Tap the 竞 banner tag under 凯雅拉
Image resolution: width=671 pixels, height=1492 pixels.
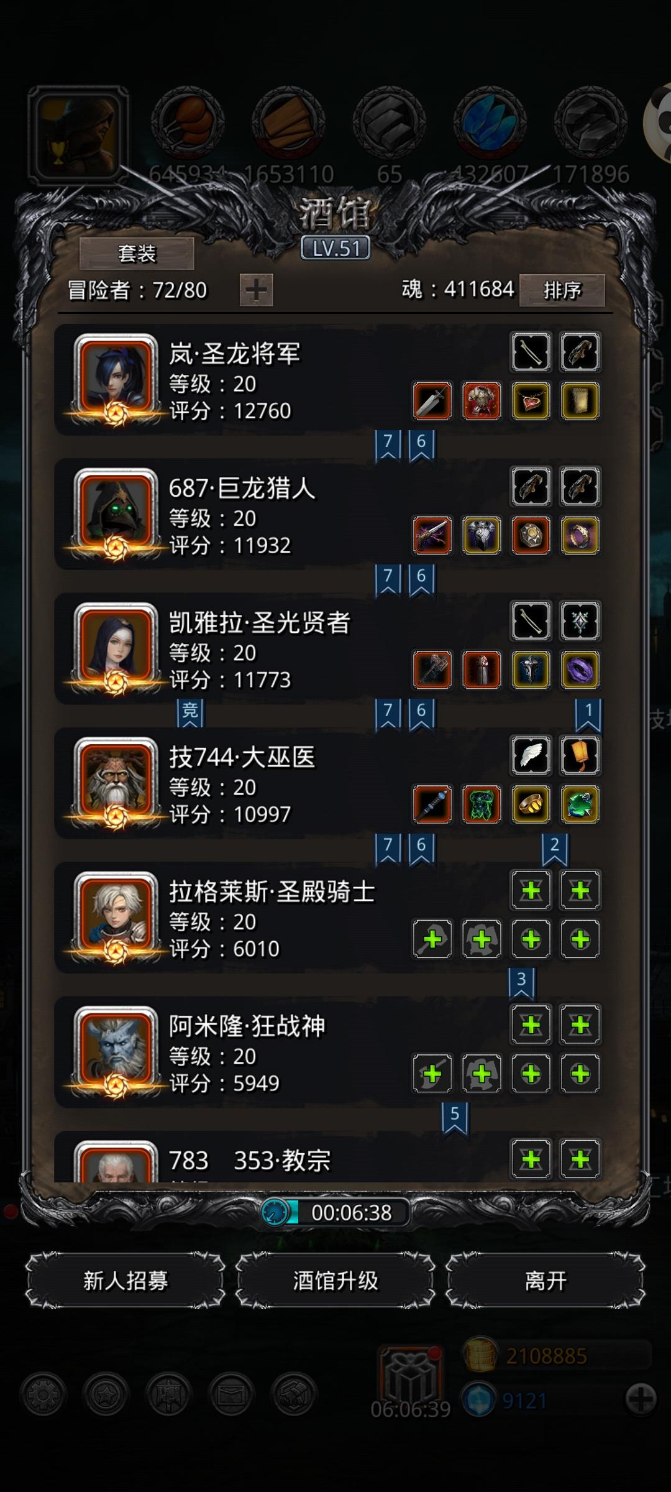(190, 712)
